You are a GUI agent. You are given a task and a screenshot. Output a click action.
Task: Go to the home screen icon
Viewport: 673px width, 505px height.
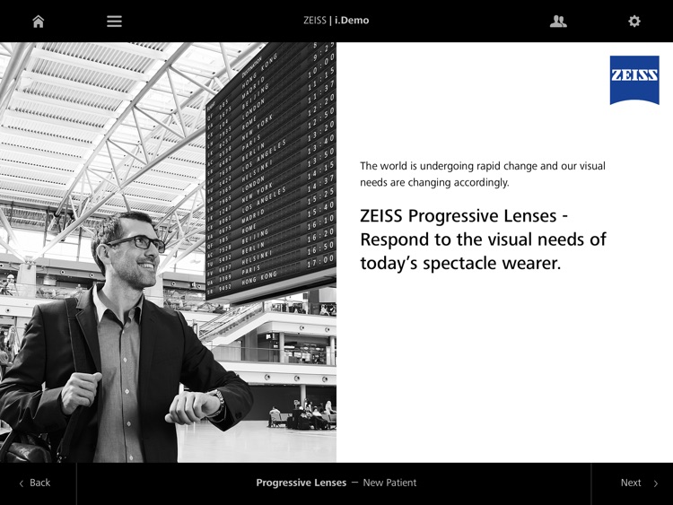click(x=39, y=21)
